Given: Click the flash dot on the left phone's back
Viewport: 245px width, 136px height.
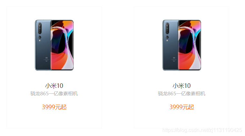Looking at the screenshot, I should [40, 41].
